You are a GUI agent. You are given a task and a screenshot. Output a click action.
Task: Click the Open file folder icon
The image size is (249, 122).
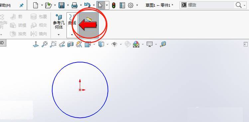49,5
